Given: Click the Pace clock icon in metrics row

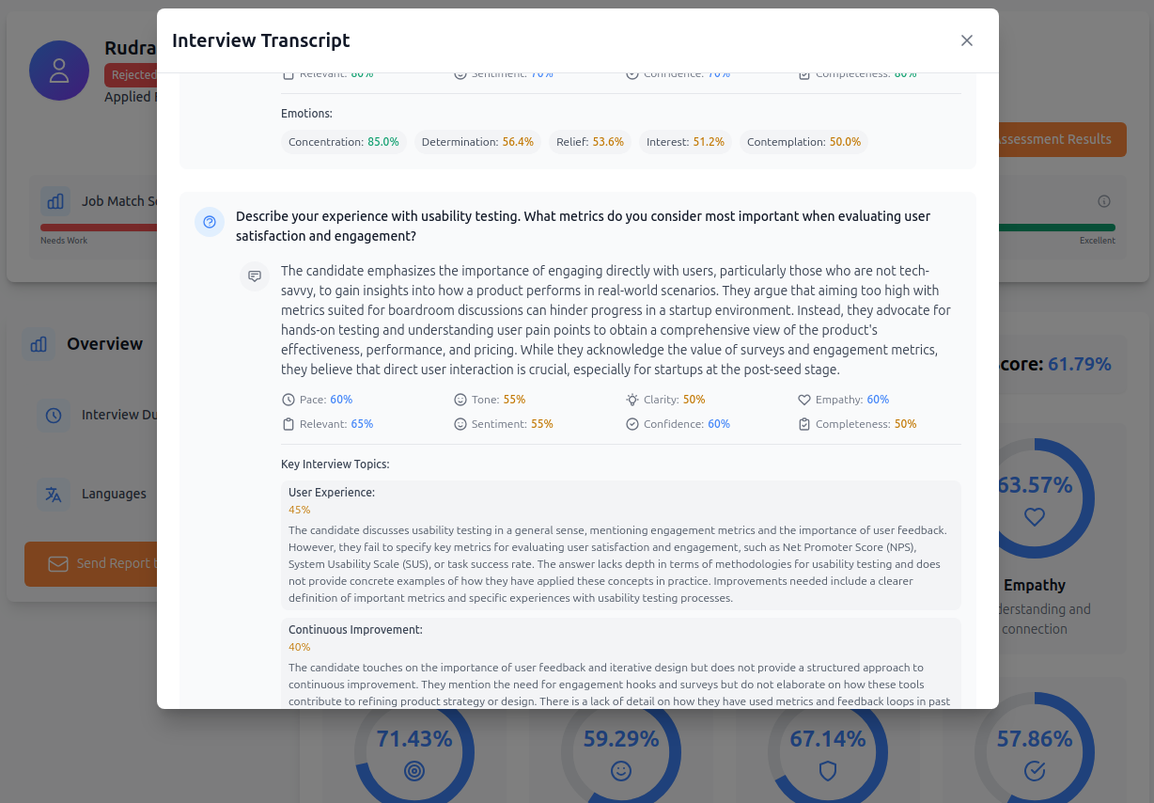Looking at the screenshot, I should pyautogui.click(x=288, y=399).
